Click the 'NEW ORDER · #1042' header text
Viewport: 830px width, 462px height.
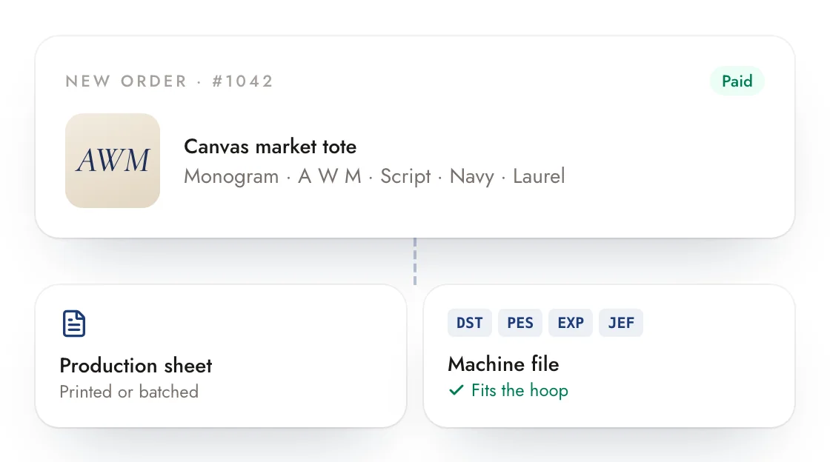point(170,81)
